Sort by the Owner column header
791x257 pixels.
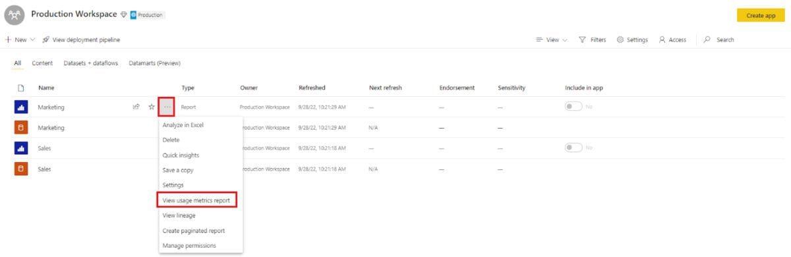(249, 88)
